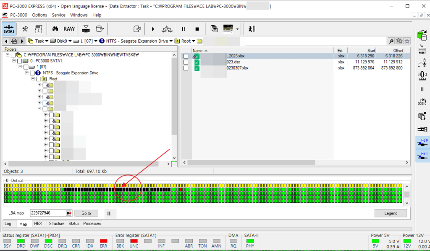This screenshot has width=430, height=251.
Task: Open the map Legend button
Action: (391, 213)
